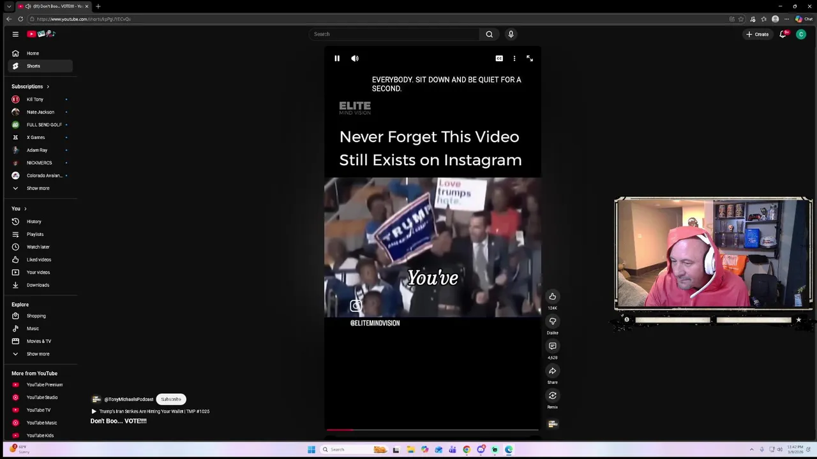Image resolution: width=817 pixels, height=459 pixels.
Task: Open Shopping under Explore
Action: pyautogui.click(x=41, y=316)
